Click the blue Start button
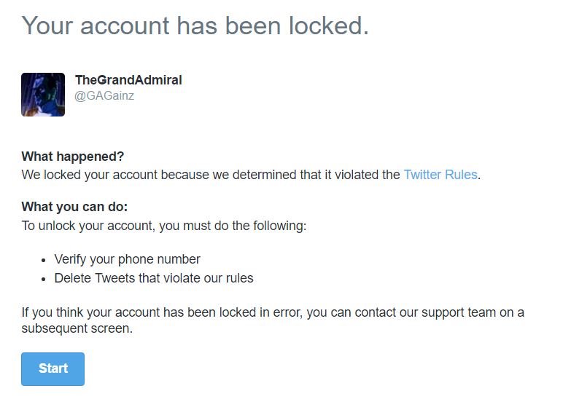 tap(53, 369)
